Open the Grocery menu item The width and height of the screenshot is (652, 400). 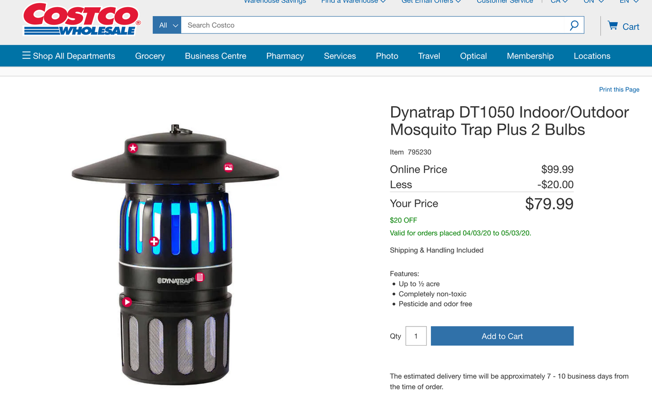click(x=150, y=56)
